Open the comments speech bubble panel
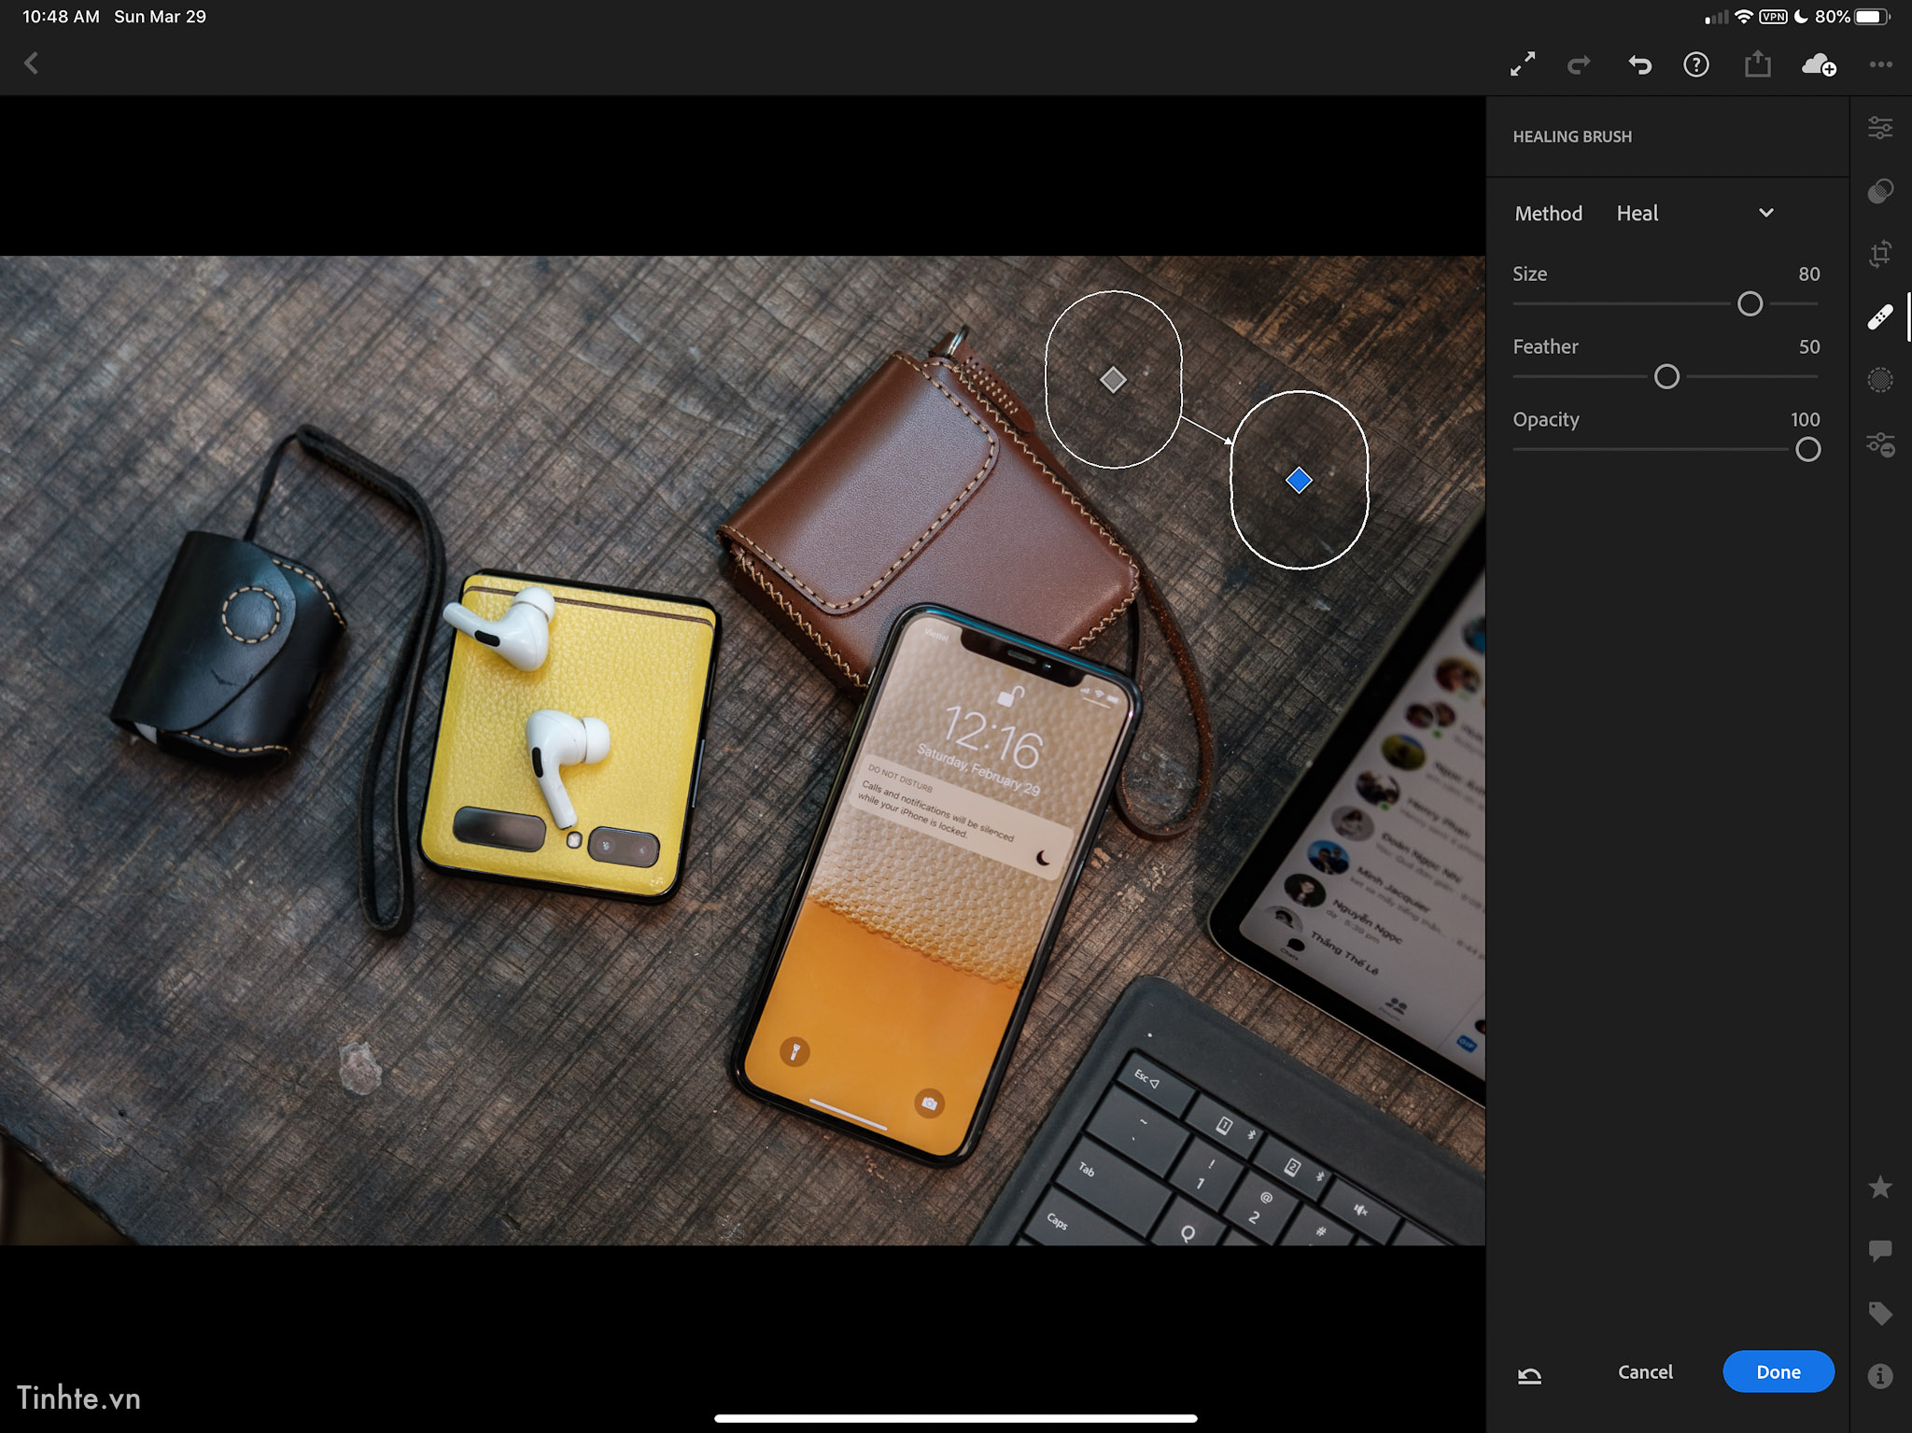Screen dimensions: 1912x1433 (1880, 1251)
